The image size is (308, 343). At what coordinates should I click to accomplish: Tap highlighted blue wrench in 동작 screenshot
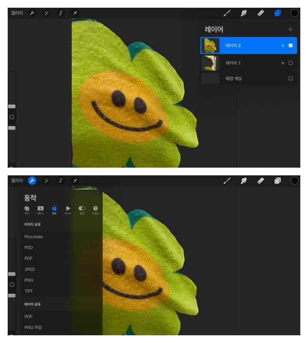(32, 181)
